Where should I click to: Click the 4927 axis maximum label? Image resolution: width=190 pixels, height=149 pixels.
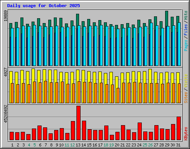tap(6, 72)
